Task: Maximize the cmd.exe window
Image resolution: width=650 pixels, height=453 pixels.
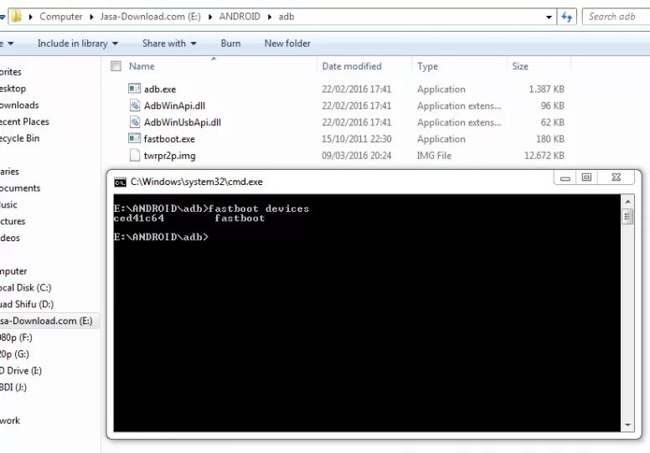Action: point(586,178)
